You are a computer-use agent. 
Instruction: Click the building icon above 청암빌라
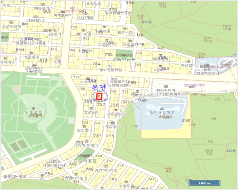coord(91,108)
